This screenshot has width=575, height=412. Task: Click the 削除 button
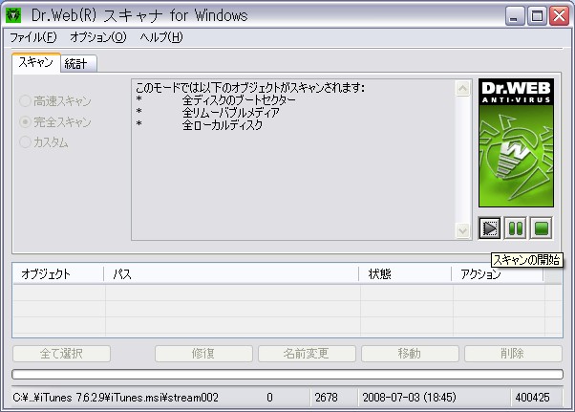coord(513,354)
